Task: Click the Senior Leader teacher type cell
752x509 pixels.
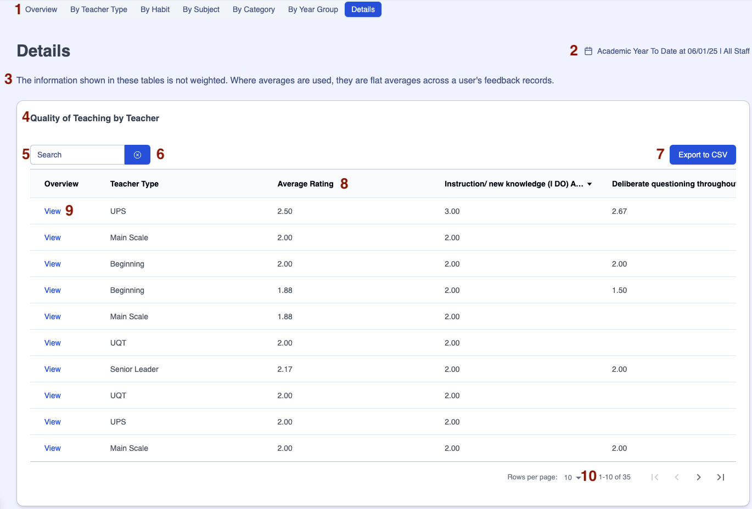Action: coord(134,369)
